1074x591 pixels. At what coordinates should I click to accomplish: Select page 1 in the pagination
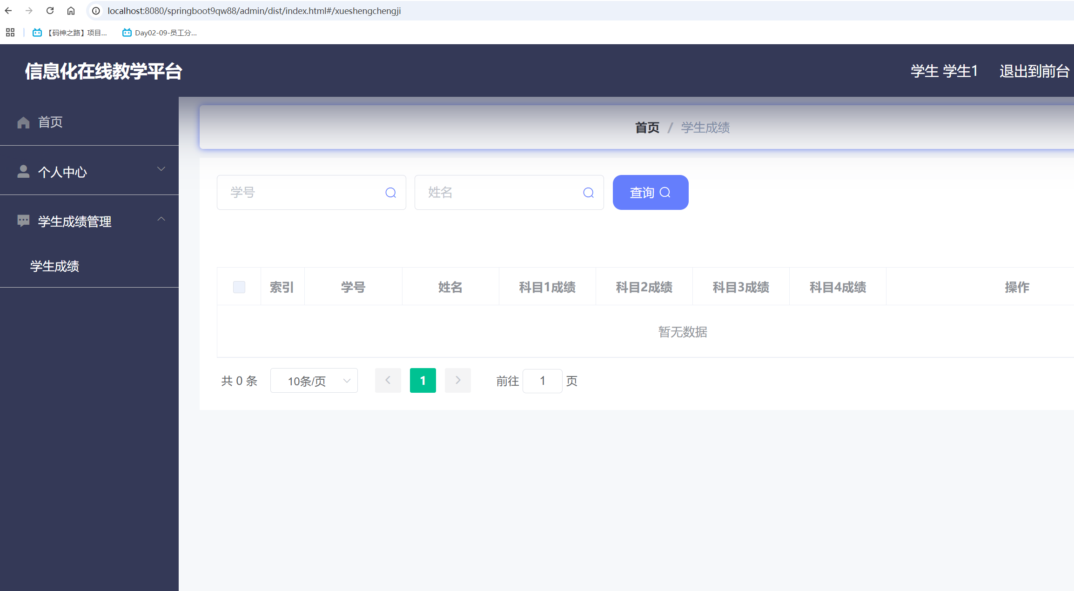coord(423,380)
